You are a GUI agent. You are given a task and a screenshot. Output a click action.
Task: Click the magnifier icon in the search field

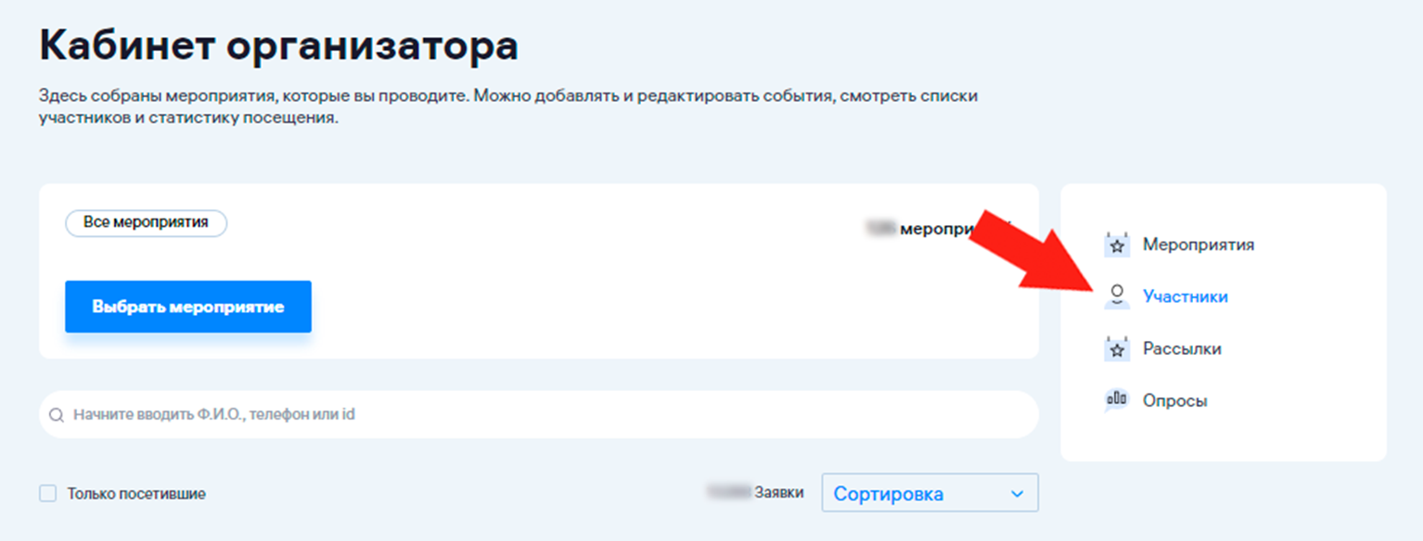point(57,415)
